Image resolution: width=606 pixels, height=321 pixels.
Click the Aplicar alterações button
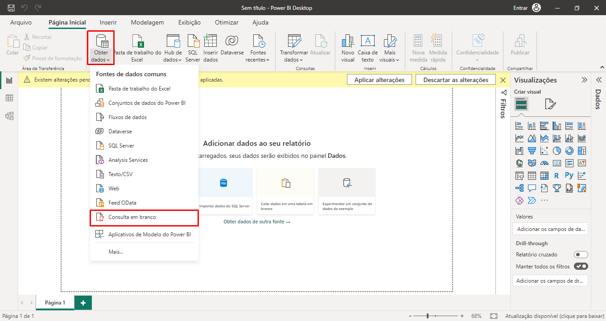pos(379,80)
